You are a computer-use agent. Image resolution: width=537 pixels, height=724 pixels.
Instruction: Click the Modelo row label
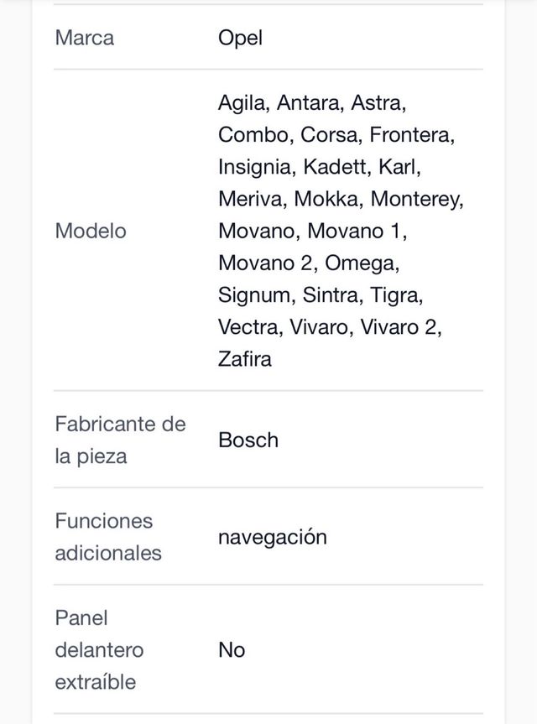coord(91,231)
